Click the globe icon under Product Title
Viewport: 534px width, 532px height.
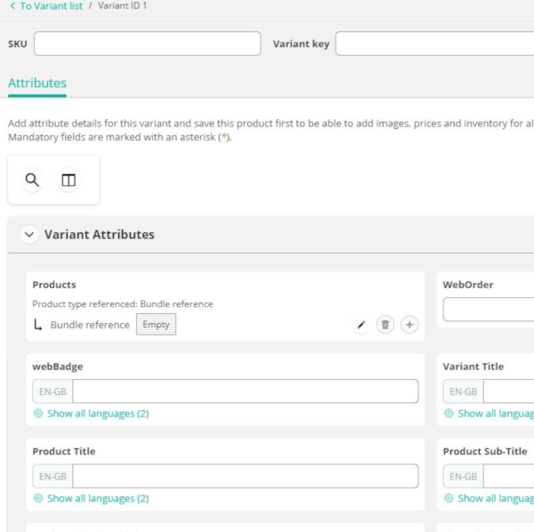tap(38, 498)
